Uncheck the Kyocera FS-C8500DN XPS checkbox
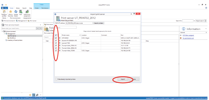This screenshot has width=209, height=100. [x=56, y=41]
